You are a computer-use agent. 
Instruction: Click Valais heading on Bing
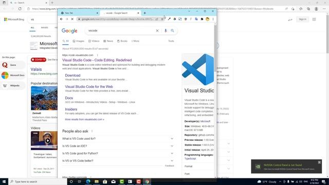36,69
